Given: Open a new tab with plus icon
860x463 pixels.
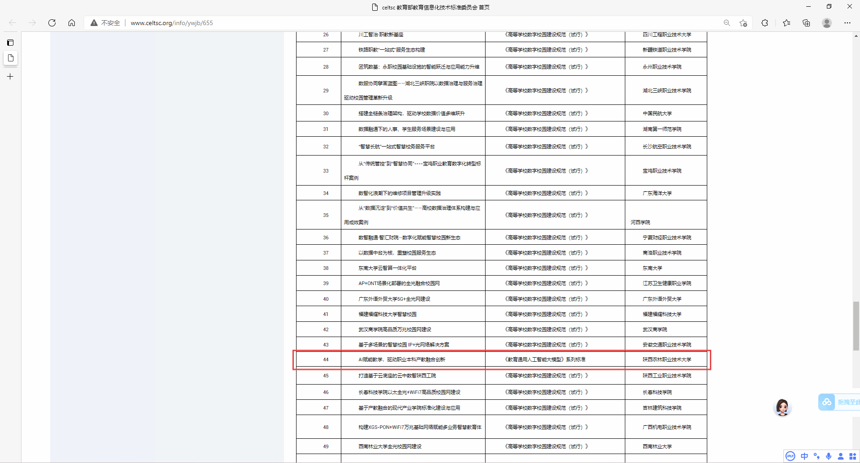Looking at the screenshot, I should 10,77.
